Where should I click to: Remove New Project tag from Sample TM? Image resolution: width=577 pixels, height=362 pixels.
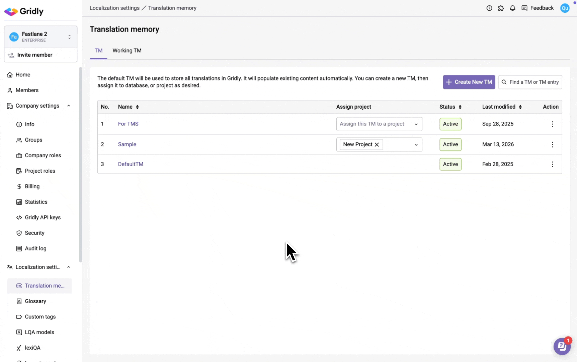(x=377, y=144)
